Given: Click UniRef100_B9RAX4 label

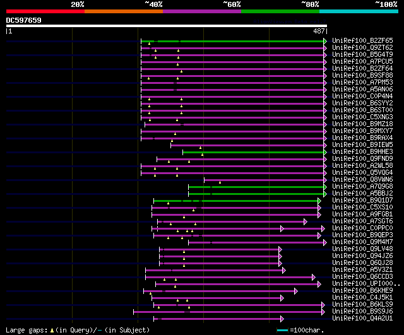Looking at the screenshot, I should [362, 138].
